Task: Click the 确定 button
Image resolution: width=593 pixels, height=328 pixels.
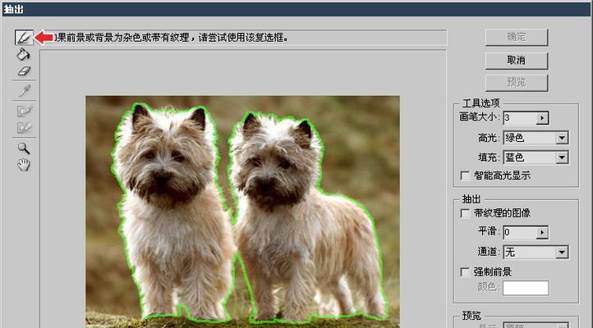Action: (517, 37)
